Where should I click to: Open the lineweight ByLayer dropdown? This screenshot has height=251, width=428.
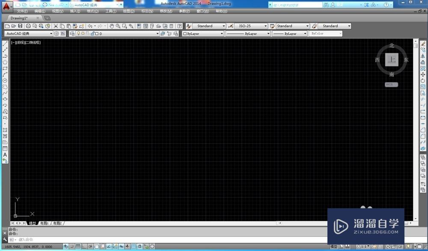pyautogui.click(x=290, y=33)
